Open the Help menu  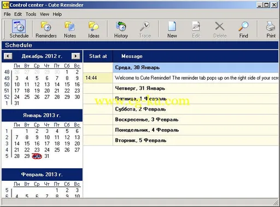click(x=57, y=14)
